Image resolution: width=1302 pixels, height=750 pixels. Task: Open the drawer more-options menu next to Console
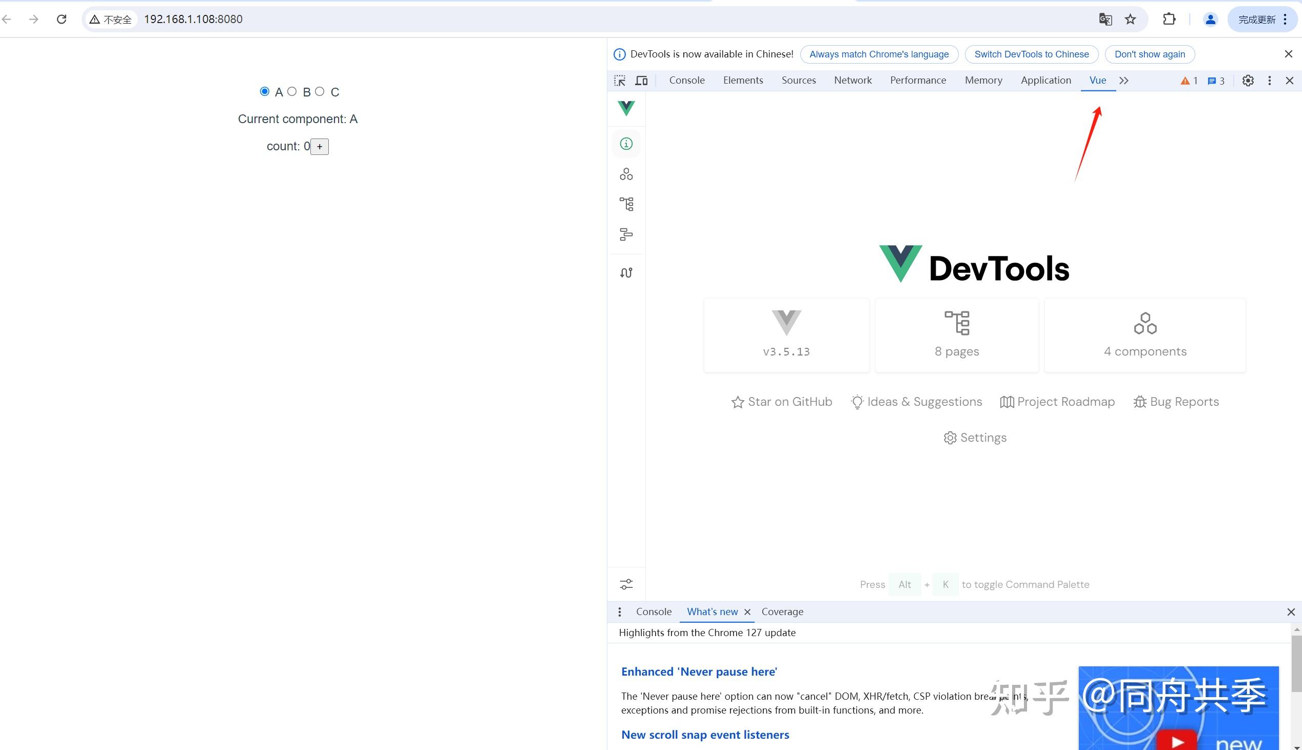tap(620, 612)
